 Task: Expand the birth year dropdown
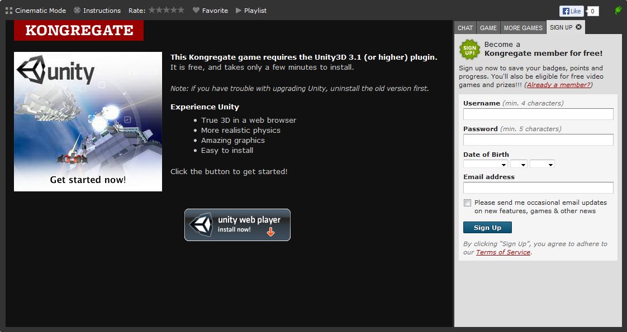point(542,164)
